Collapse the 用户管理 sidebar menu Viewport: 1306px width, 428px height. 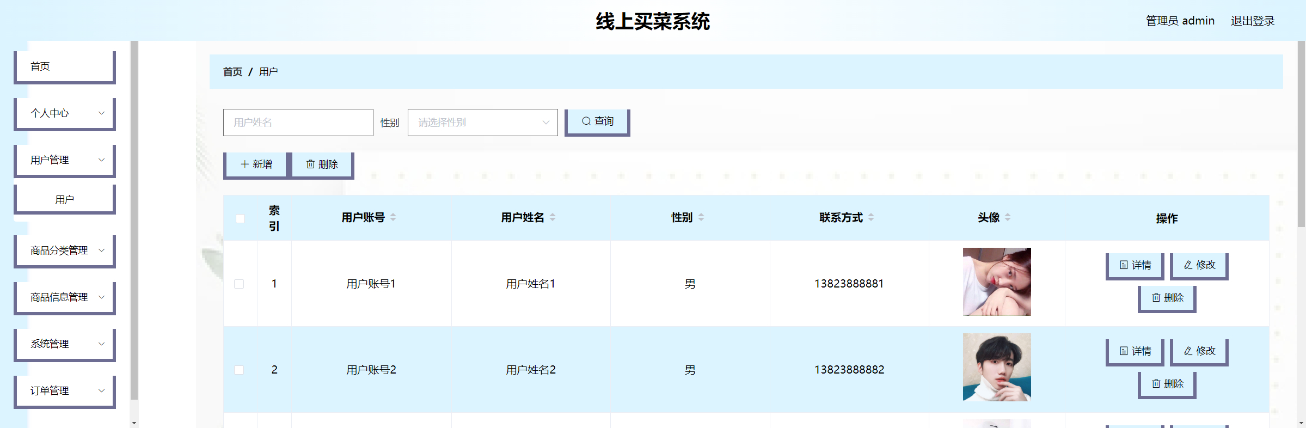[65, 161]
